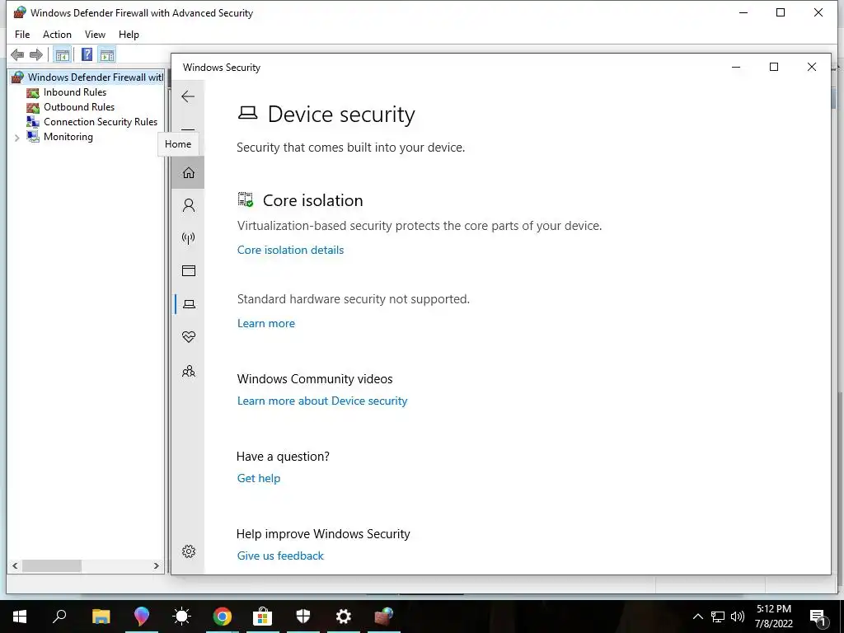The height and width of the screenshot is (633, 844).
Task: Open Firewall & network protection antenna icon
Action: 189,238
